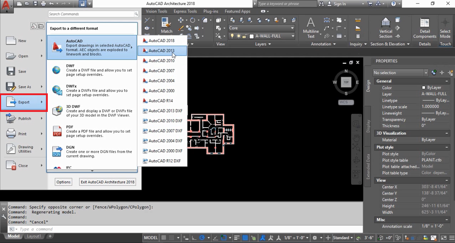Click the Workspace Switching gear icon
Viewport: 455px width, 243px height.
[x=315, y=238]
